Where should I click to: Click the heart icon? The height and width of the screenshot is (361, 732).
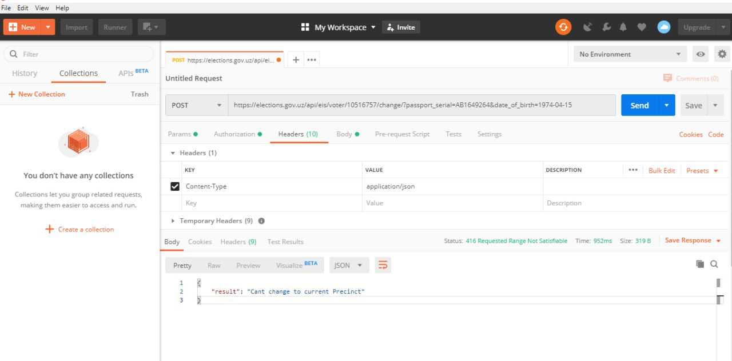(642, 27)
